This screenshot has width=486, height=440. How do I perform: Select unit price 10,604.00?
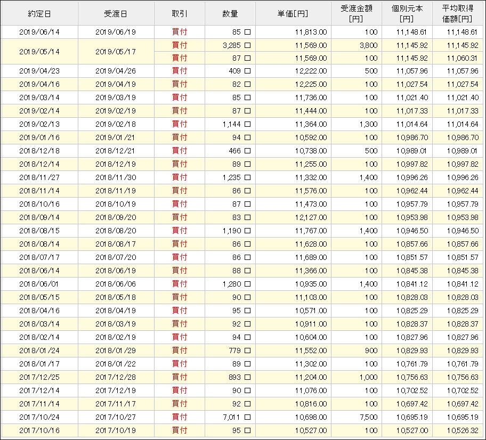point(311,337)
